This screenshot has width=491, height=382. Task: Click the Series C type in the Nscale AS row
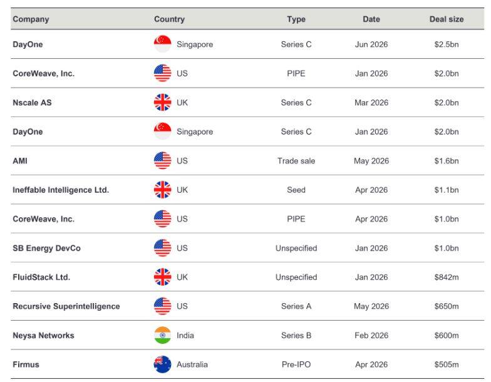pyautogui.click(x=296, y=103)
